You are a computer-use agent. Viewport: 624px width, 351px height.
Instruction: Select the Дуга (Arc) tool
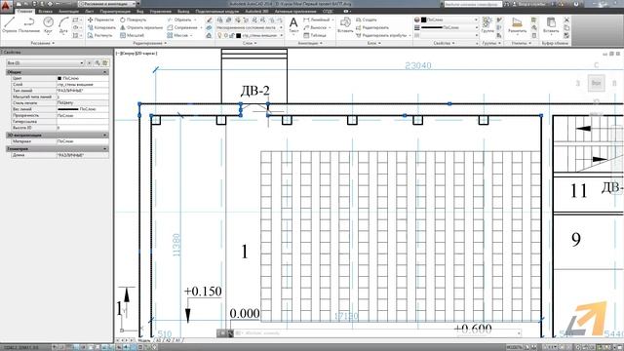coord(63,24)
